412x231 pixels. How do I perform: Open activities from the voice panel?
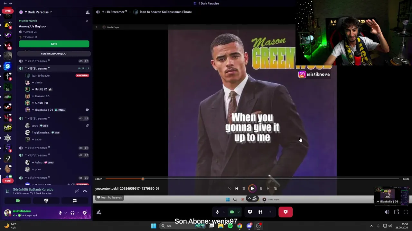point(75,201)
